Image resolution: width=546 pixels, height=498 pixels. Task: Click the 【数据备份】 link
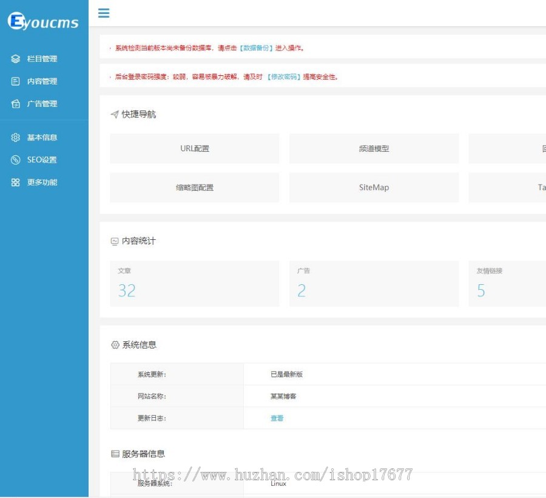[x=256, y=48]
